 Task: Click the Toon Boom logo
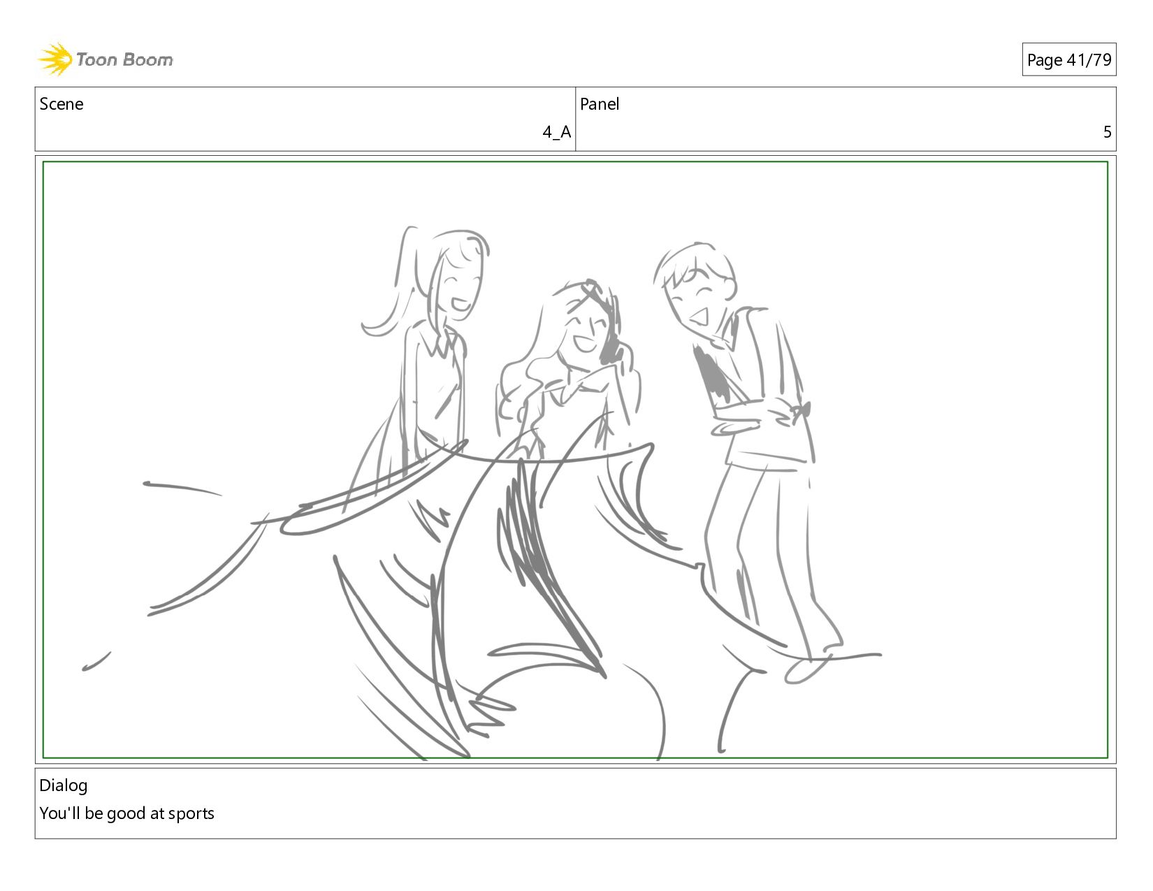[x=105, y=59]
